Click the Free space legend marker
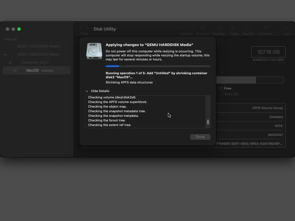The image size is (295, 221). pyautogui.click(x=221, y=88)
